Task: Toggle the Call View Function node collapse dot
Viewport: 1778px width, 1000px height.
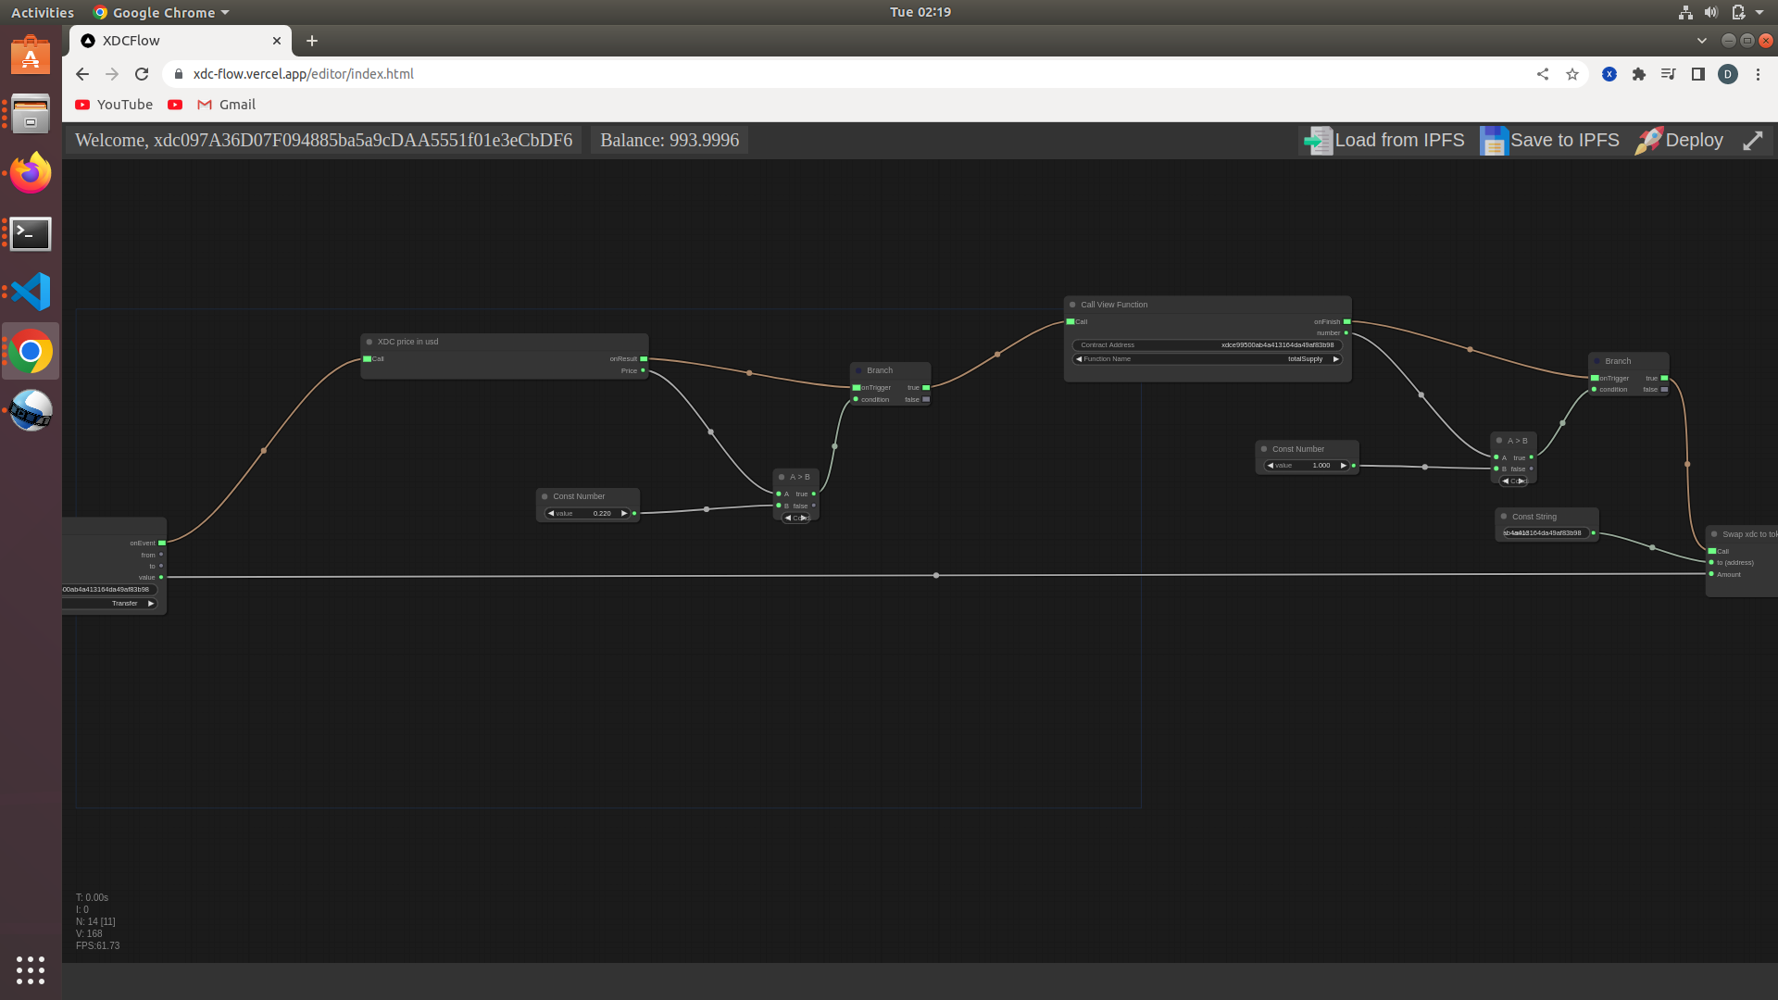Action: point(1072,305)
